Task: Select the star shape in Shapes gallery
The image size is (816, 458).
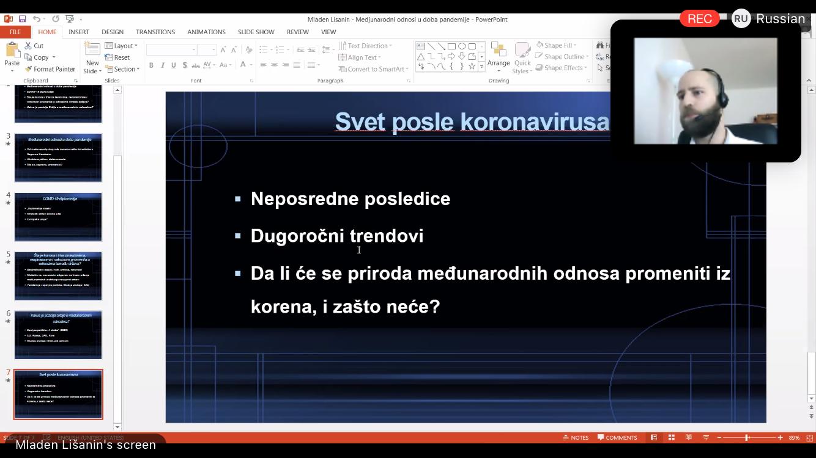Action: [x=472, y=66]
